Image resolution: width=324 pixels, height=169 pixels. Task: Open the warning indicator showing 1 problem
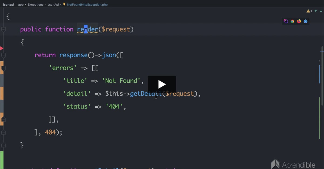309,11
